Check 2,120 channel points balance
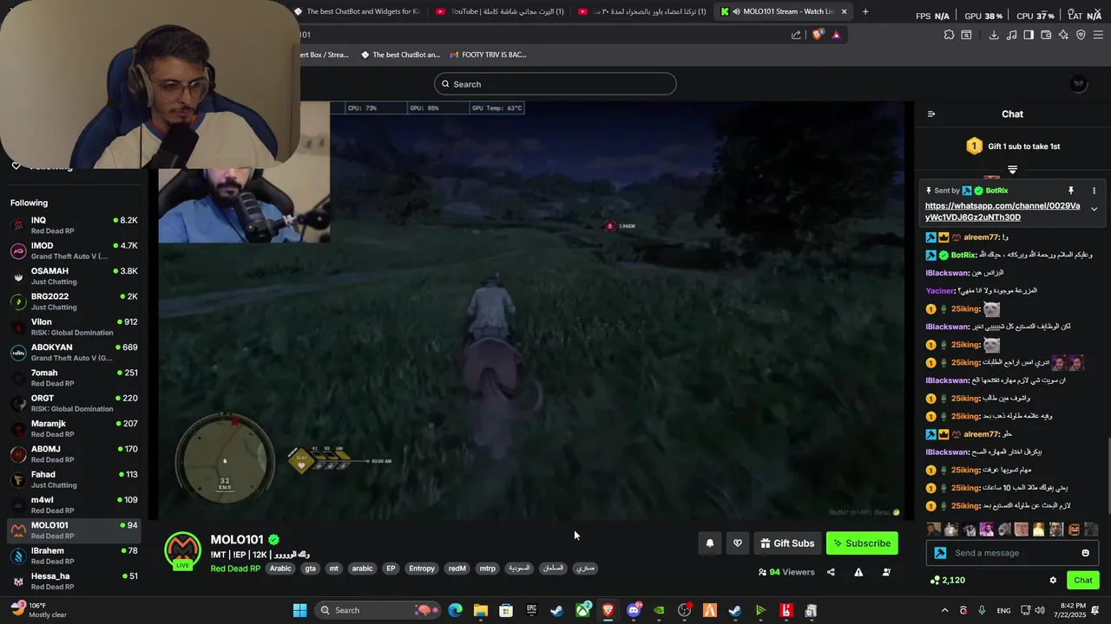The width and height of the screenshot is (1111, 624). click(x=947, y=581)
